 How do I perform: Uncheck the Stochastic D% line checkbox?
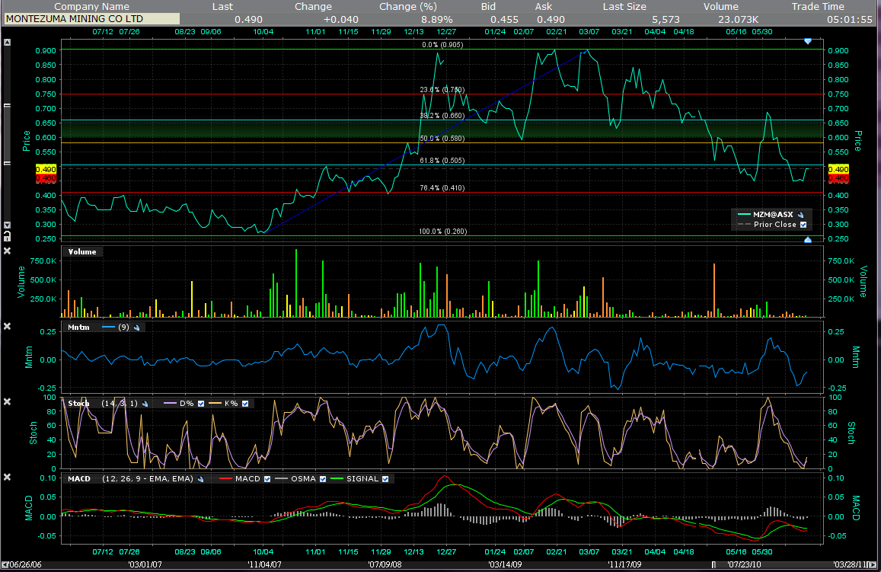click(202, 404)
